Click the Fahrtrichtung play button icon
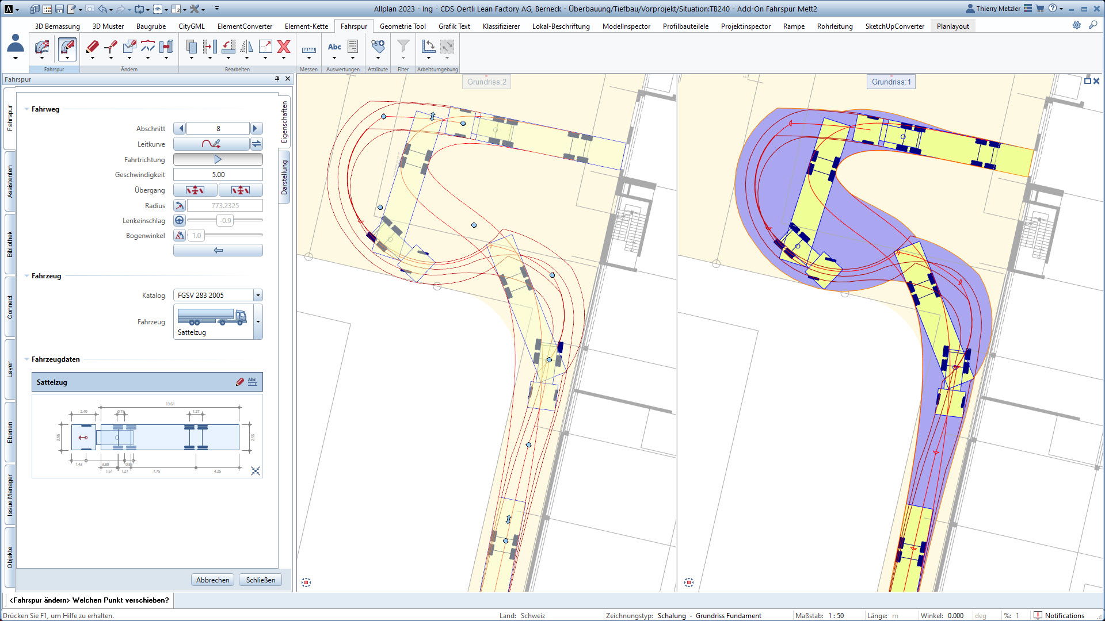This screenshot has height=621, width=1105. [218, 159]
